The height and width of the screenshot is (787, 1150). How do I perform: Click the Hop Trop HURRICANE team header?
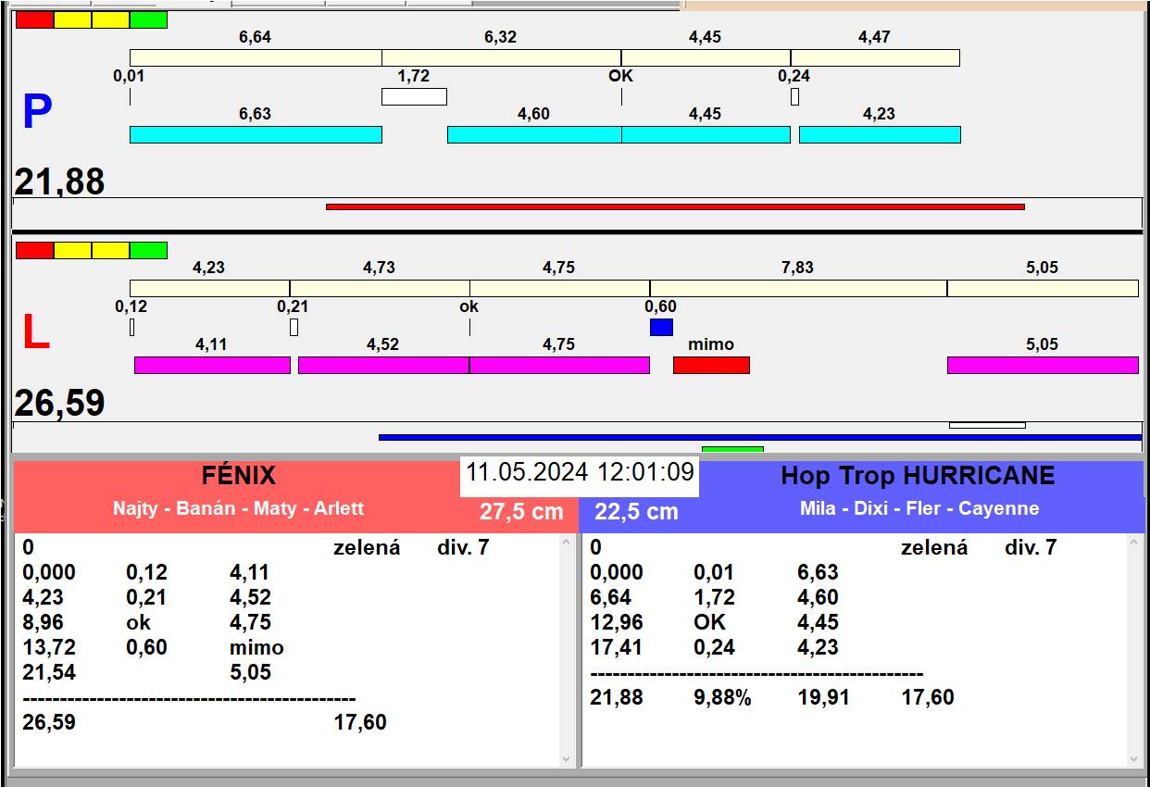click(x=917, y=476)
